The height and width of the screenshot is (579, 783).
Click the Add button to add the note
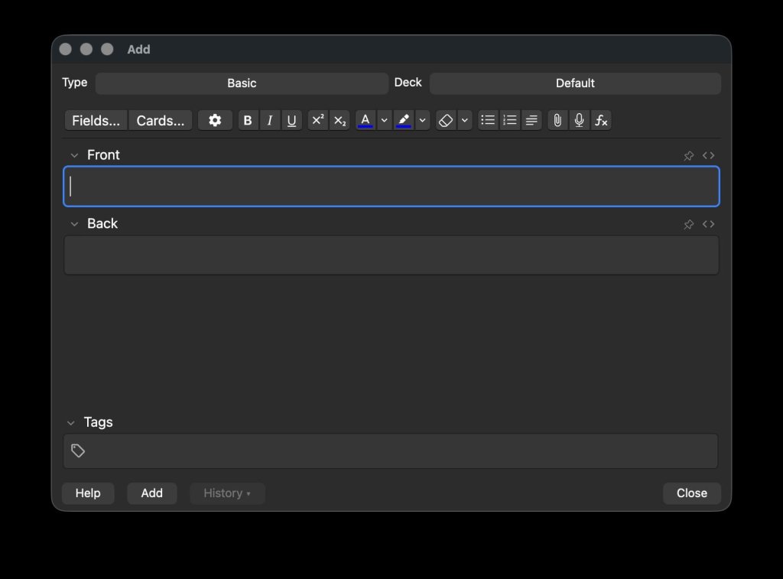coord(152,493)
